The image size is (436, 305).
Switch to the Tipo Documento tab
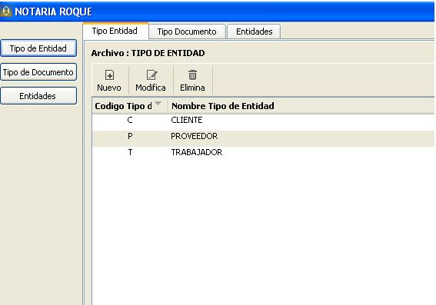[187, 31]
